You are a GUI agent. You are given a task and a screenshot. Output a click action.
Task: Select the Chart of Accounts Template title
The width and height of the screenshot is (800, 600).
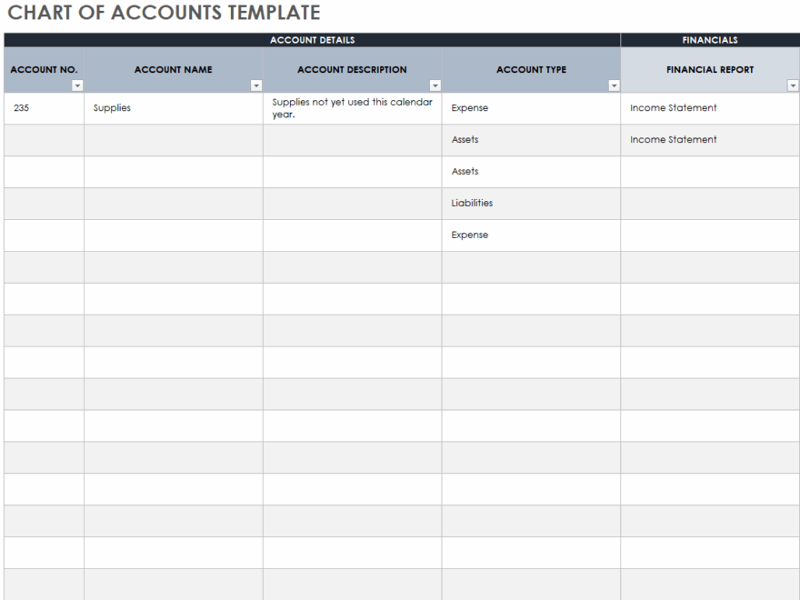[x=164, y=14]
